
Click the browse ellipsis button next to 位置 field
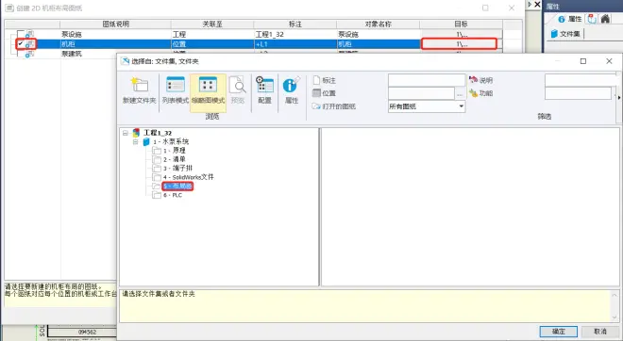pyautogui.click(x=460, y=93)
